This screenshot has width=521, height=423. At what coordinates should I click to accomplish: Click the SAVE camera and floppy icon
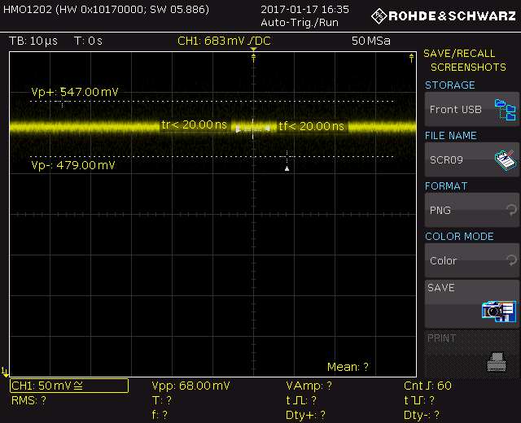click(x=499, y=311)
